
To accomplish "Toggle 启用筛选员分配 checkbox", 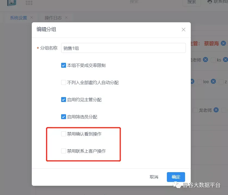I will pos(64,117).
